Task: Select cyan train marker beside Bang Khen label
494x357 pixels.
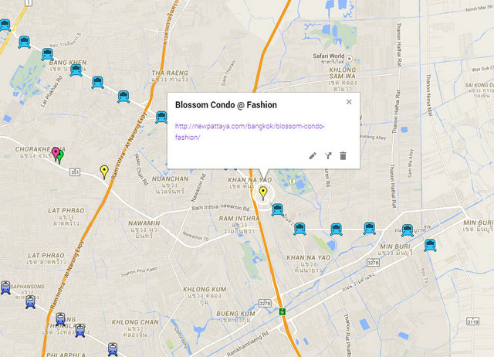Action: (76, 70)
